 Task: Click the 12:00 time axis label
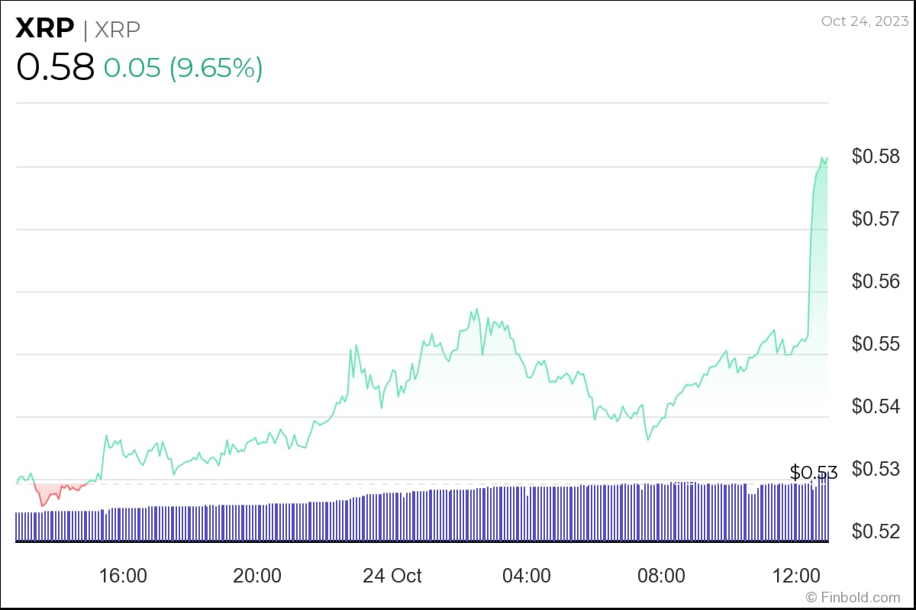795,575
